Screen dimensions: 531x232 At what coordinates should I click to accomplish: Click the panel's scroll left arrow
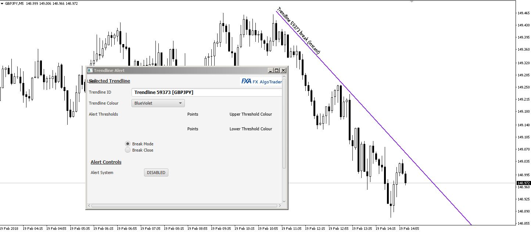pyautogui.click(x=89, y=206)
